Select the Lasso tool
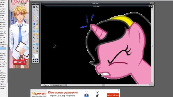This screenshot has width=173, height=97. pyautogui.click(x=37, y=10)
